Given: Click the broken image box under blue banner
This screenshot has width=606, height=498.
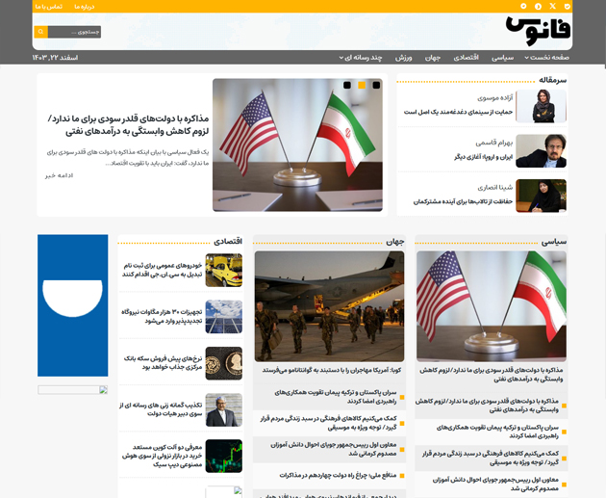Looking at the screenshot, I should coord(73,390).
